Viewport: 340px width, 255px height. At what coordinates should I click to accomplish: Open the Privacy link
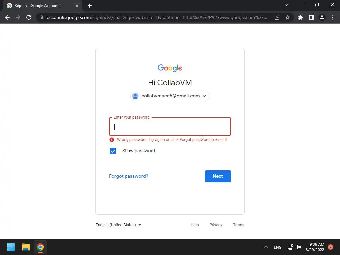(216, 225)
